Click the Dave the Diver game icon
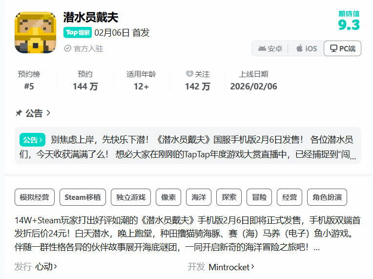Viewport: 373px width, 279px height. click(x=36, y=32)
